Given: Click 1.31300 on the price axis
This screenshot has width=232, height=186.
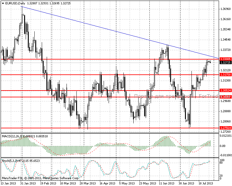Looking at the screenshot, I should [226, 81].
